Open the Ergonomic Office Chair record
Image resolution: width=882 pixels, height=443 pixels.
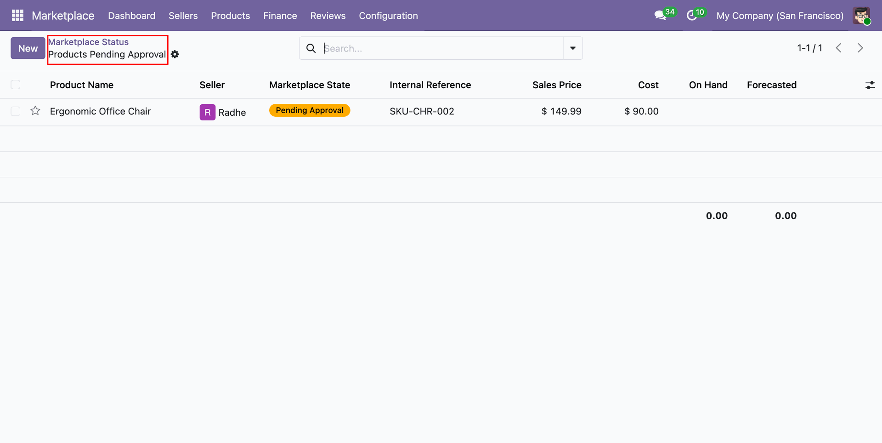point(100,111)
